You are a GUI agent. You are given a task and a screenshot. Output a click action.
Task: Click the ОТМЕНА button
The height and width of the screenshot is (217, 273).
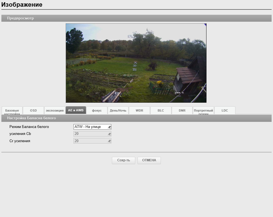149,160
